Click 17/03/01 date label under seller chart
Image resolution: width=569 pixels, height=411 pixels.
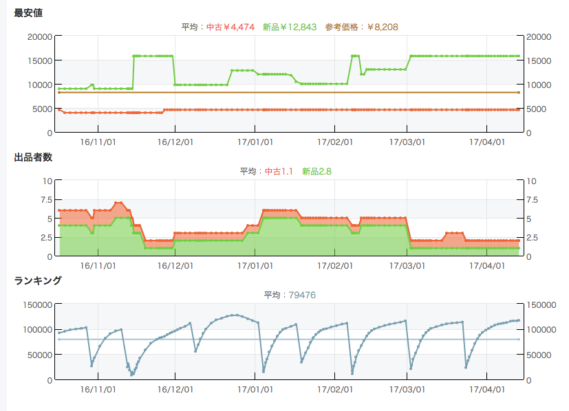[x=407, y=265]
